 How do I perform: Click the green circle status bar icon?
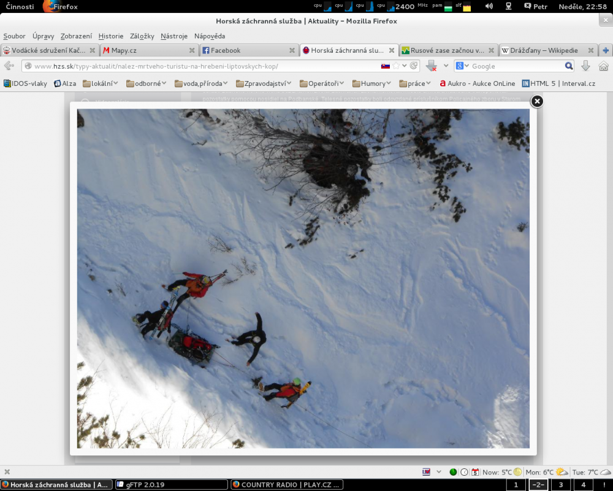453,472
